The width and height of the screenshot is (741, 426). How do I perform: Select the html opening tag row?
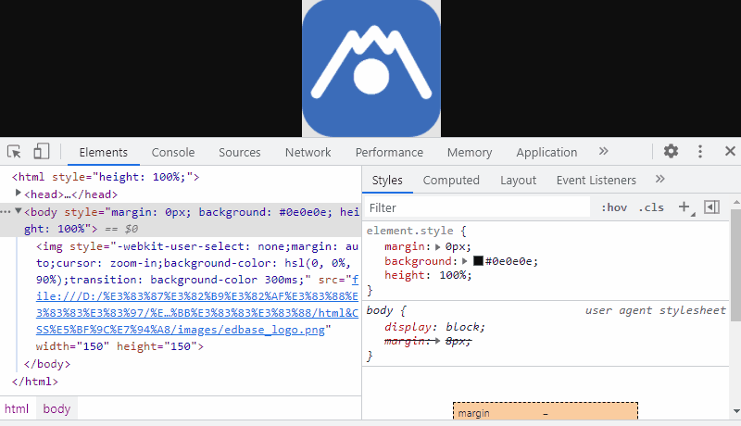coord(106,177)
